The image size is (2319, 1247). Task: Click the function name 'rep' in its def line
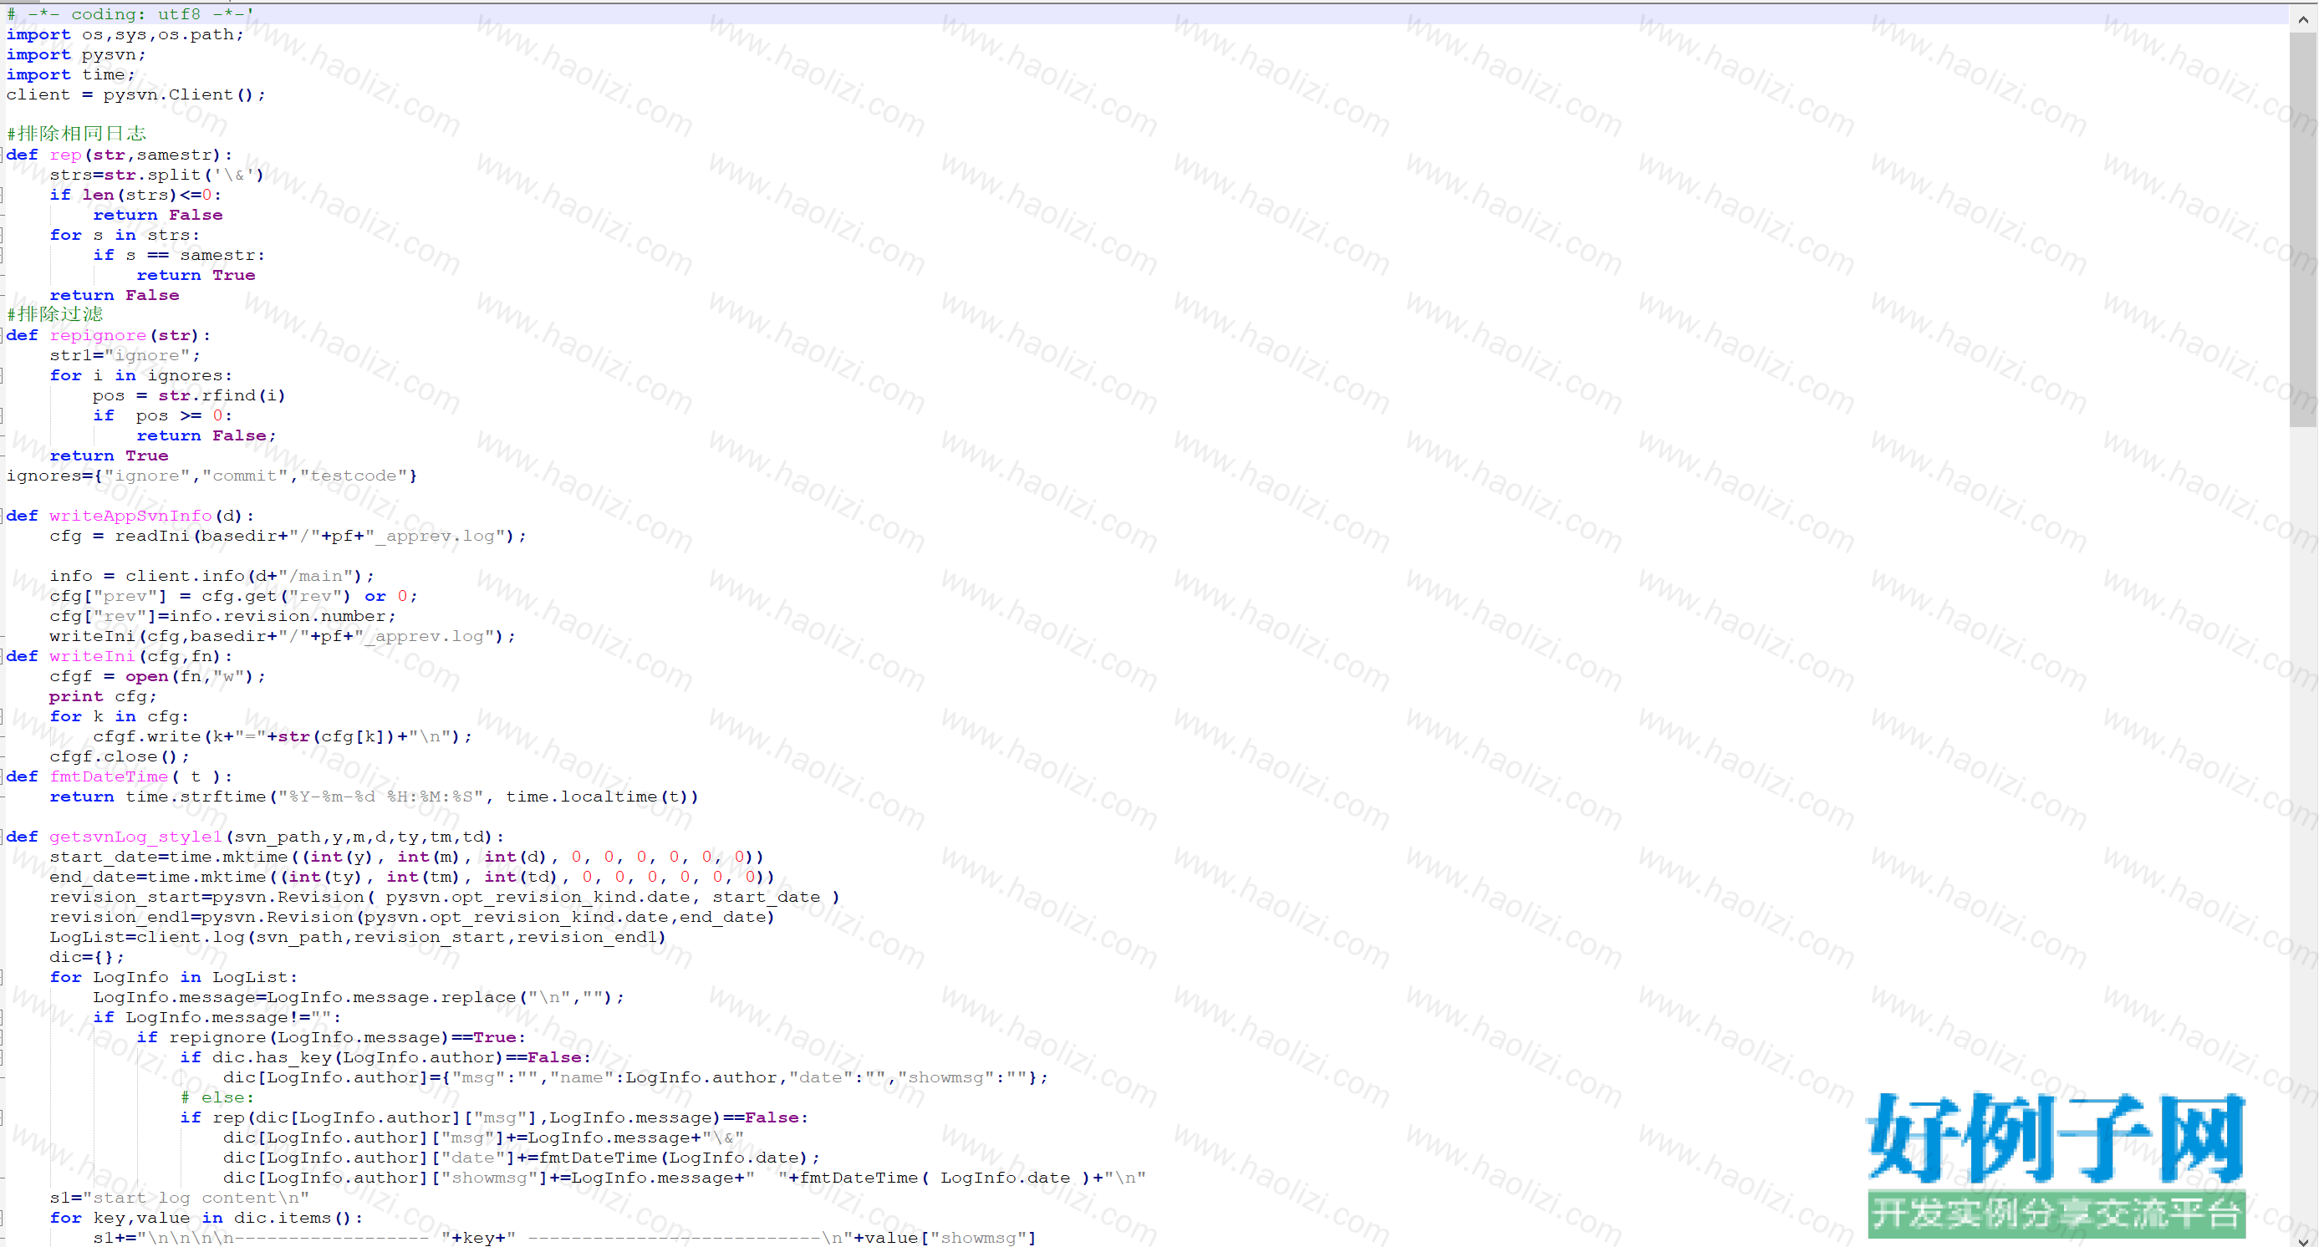(66, 155)
